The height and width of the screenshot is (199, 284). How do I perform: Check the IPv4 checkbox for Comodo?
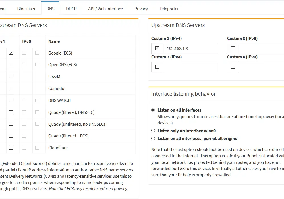11,89
